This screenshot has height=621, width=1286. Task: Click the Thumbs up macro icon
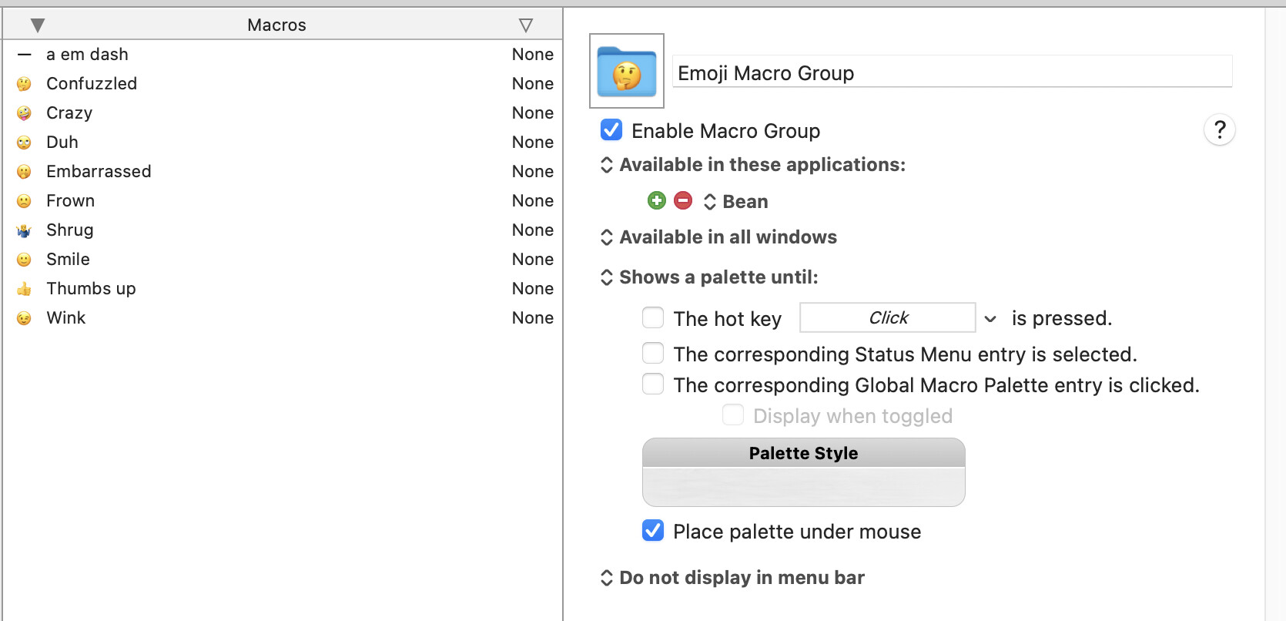[25, 289]
